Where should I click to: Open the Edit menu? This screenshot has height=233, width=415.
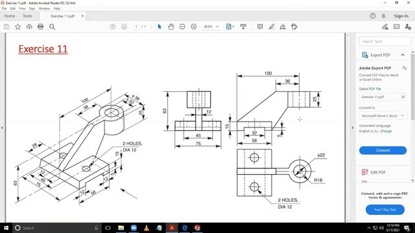(x=13, y=8)
